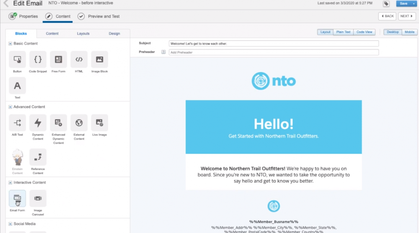Collapse the Advanced Content section
Viewport: 419px width, 233px height.
pos(10,107)
